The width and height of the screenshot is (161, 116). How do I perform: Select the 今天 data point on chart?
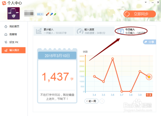tap(149, 77)
